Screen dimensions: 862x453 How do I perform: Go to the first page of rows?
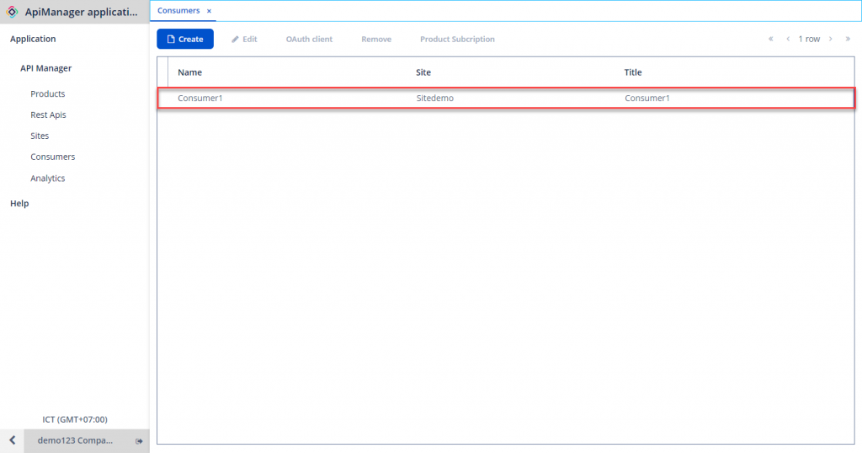pos(770,39)
